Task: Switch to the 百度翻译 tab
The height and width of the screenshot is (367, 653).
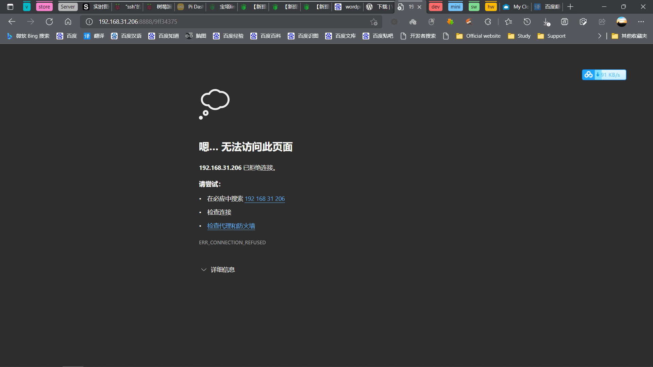Action: pyautogui.click(x=547, y=7)
